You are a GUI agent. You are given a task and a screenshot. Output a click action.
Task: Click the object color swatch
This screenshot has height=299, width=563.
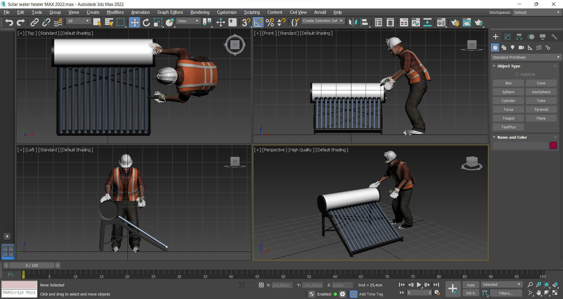[553, 145]
